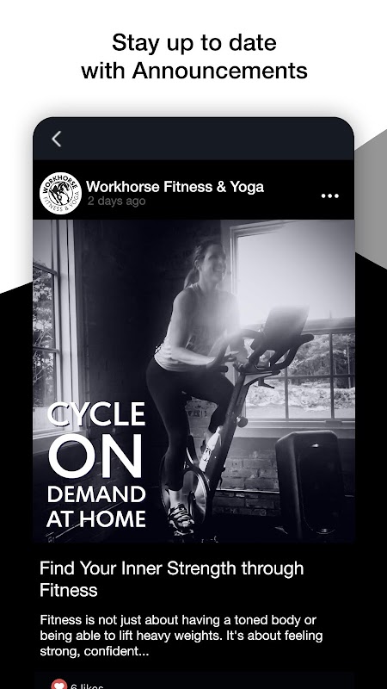Click the "2 days ago" timestamp

point(116,202)
